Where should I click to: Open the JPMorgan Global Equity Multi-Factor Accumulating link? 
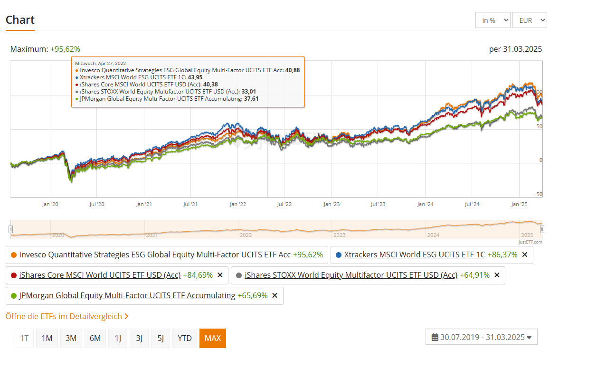tap(127, 296)
